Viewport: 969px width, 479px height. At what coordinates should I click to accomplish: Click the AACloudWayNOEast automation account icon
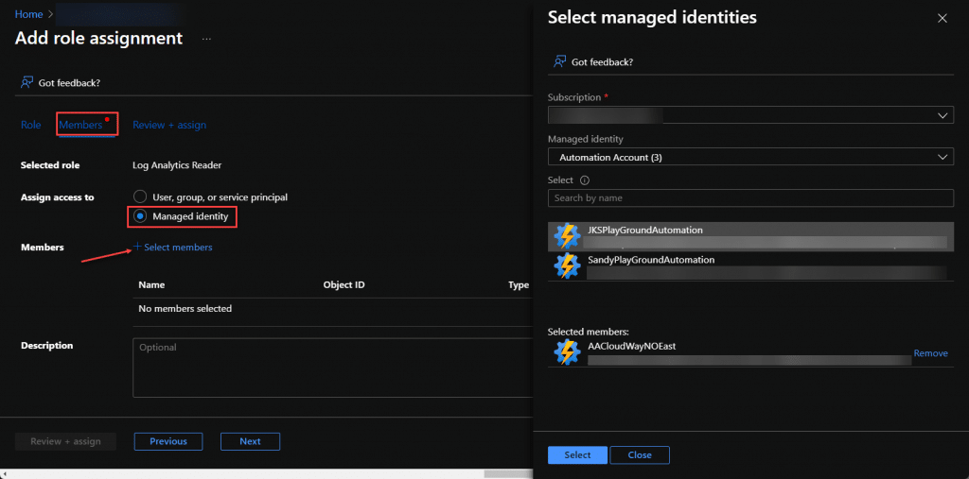tap(567, 352)
